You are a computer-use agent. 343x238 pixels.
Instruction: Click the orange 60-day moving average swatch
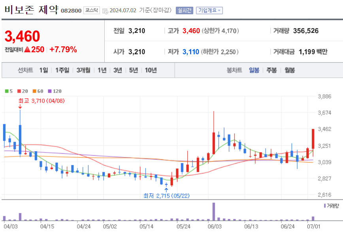pos(34,91)
